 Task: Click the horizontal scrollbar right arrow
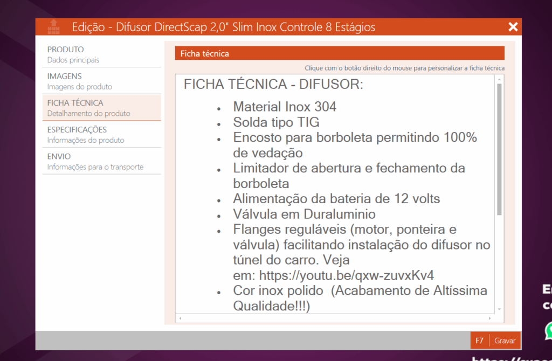click(x=490, y=318)
